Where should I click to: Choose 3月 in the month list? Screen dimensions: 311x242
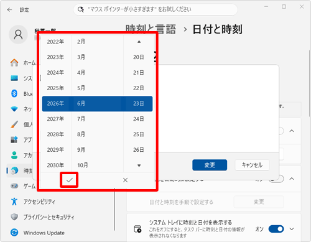click(x=81, y=57)
